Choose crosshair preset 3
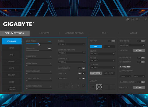The height and width of the screenshot is (107, 148). (x=72, y=86)
